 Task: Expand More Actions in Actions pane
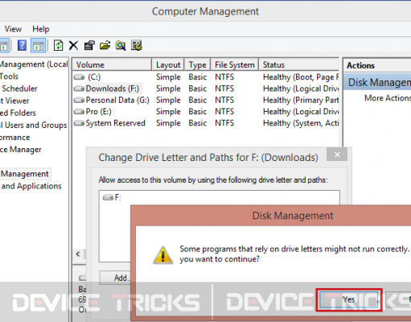388,98
